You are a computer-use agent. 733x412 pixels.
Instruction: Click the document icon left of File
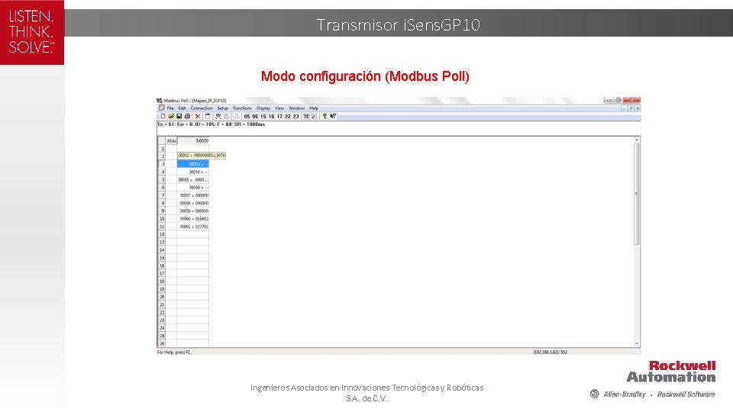click(x=162, y=108)
